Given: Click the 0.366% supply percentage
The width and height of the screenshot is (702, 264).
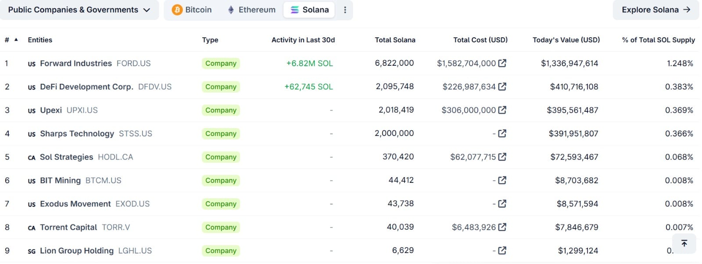Looking at the screenshot, I should [679, 133].
